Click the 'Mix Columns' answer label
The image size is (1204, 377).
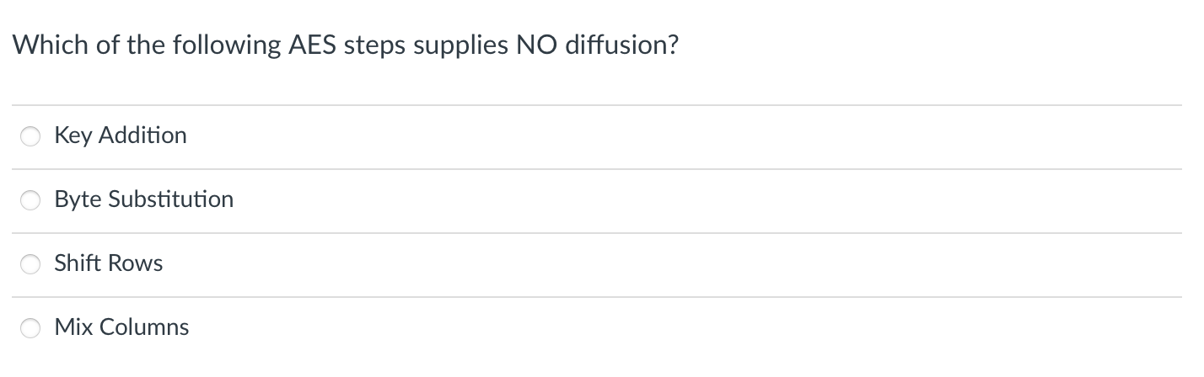click(x=121, y=327)
